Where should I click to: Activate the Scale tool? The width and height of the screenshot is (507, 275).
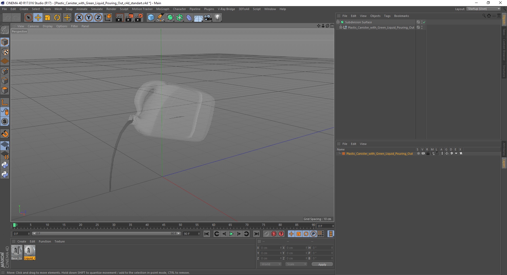click(48, 18)
